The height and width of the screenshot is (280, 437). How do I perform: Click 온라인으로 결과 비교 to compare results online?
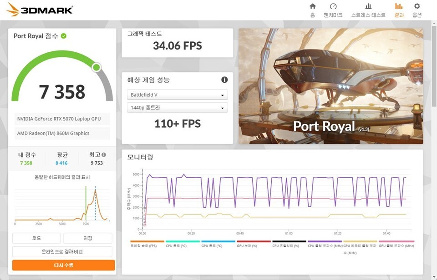tap(63, 251)
